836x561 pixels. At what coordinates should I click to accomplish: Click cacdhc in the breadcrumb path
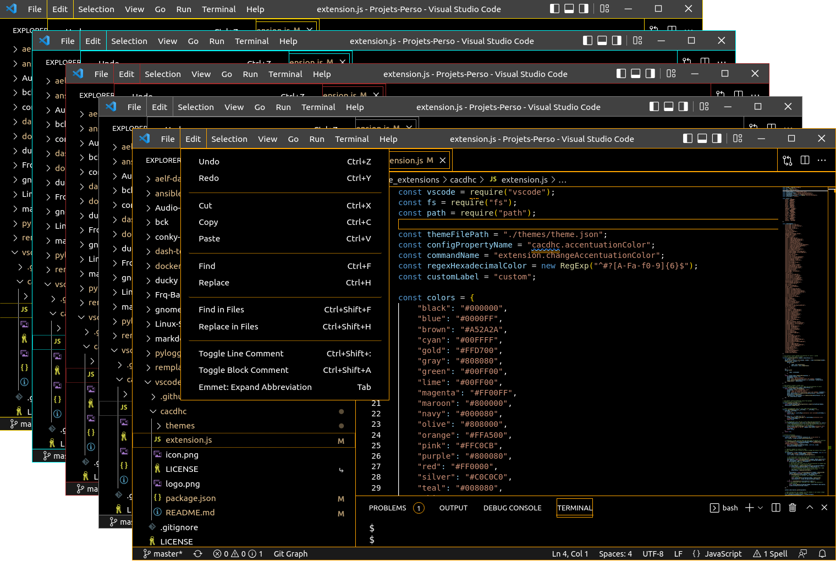click(463, 180)
